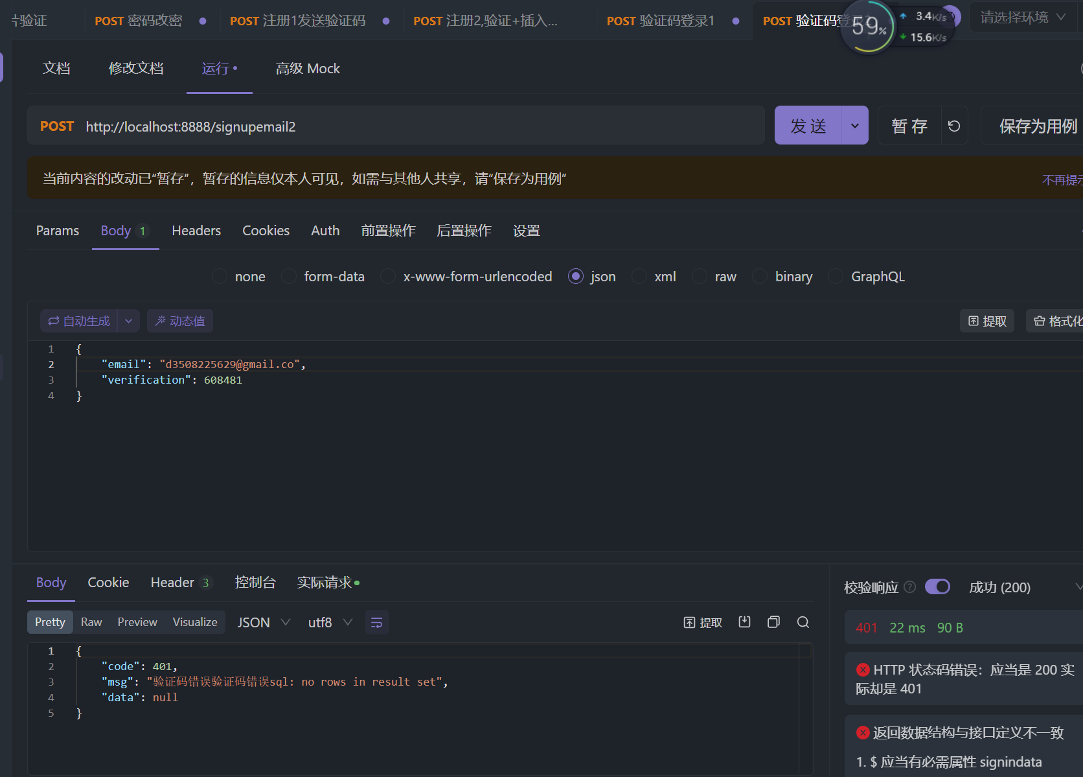
Task: Open the 前置操作 tab
Action: click(388, 231)
